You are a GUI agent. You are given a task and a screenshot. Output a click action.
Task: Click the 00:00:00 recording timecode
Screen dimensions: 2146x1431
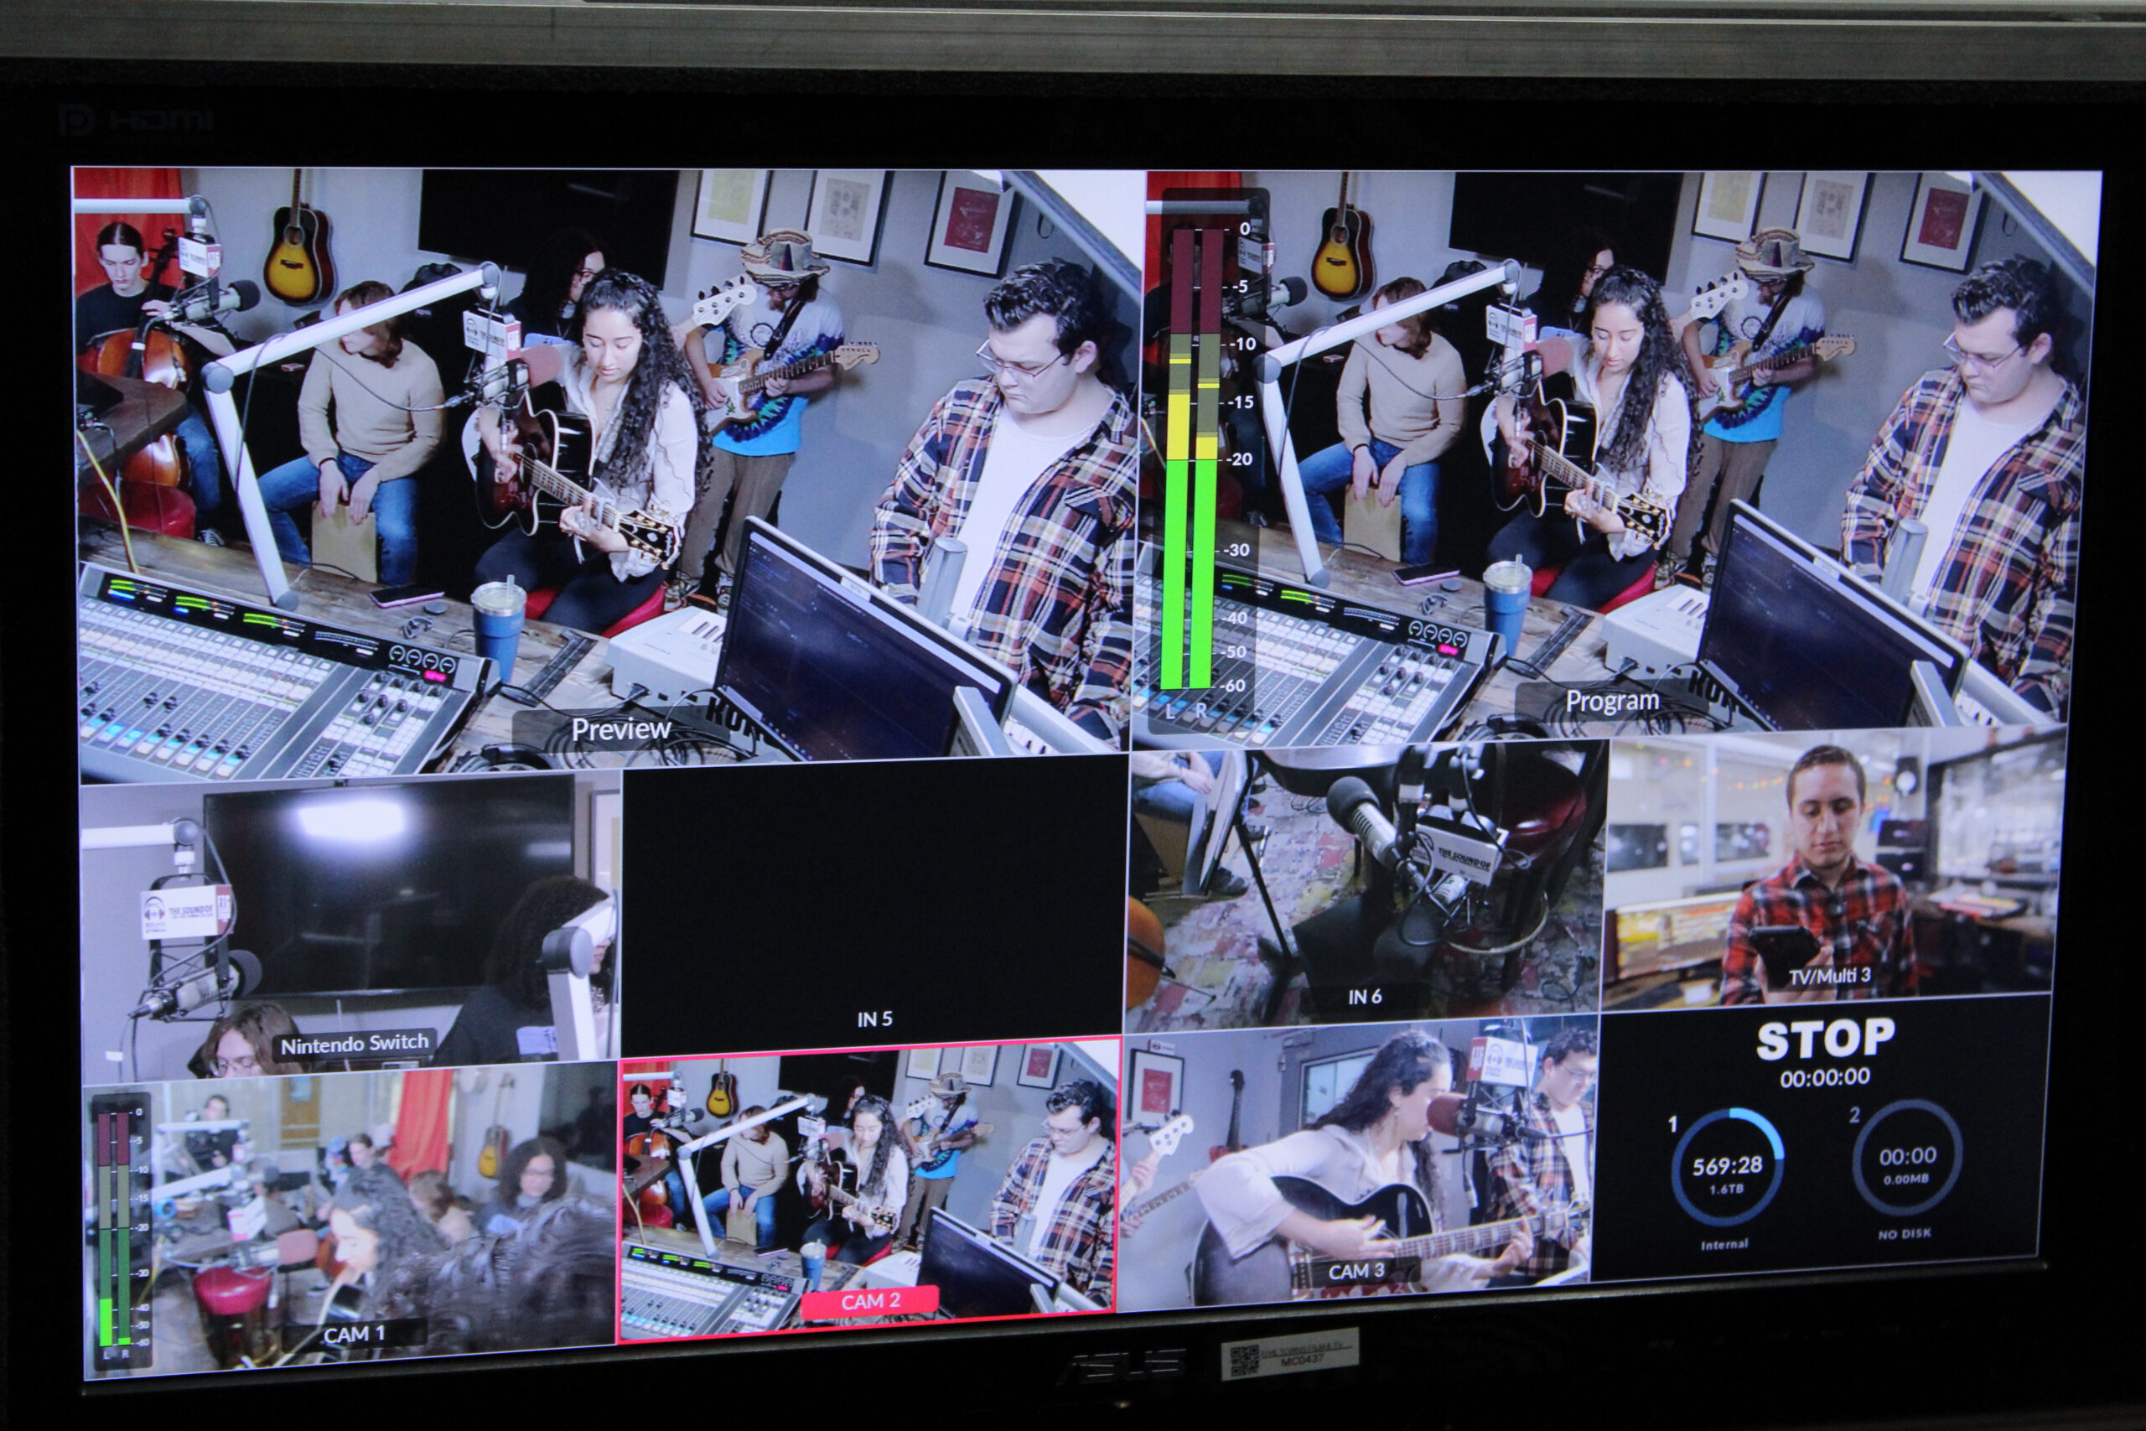click(1825, 1078)
